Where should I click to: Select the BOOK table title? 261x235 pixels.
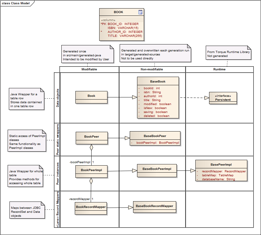118,12
